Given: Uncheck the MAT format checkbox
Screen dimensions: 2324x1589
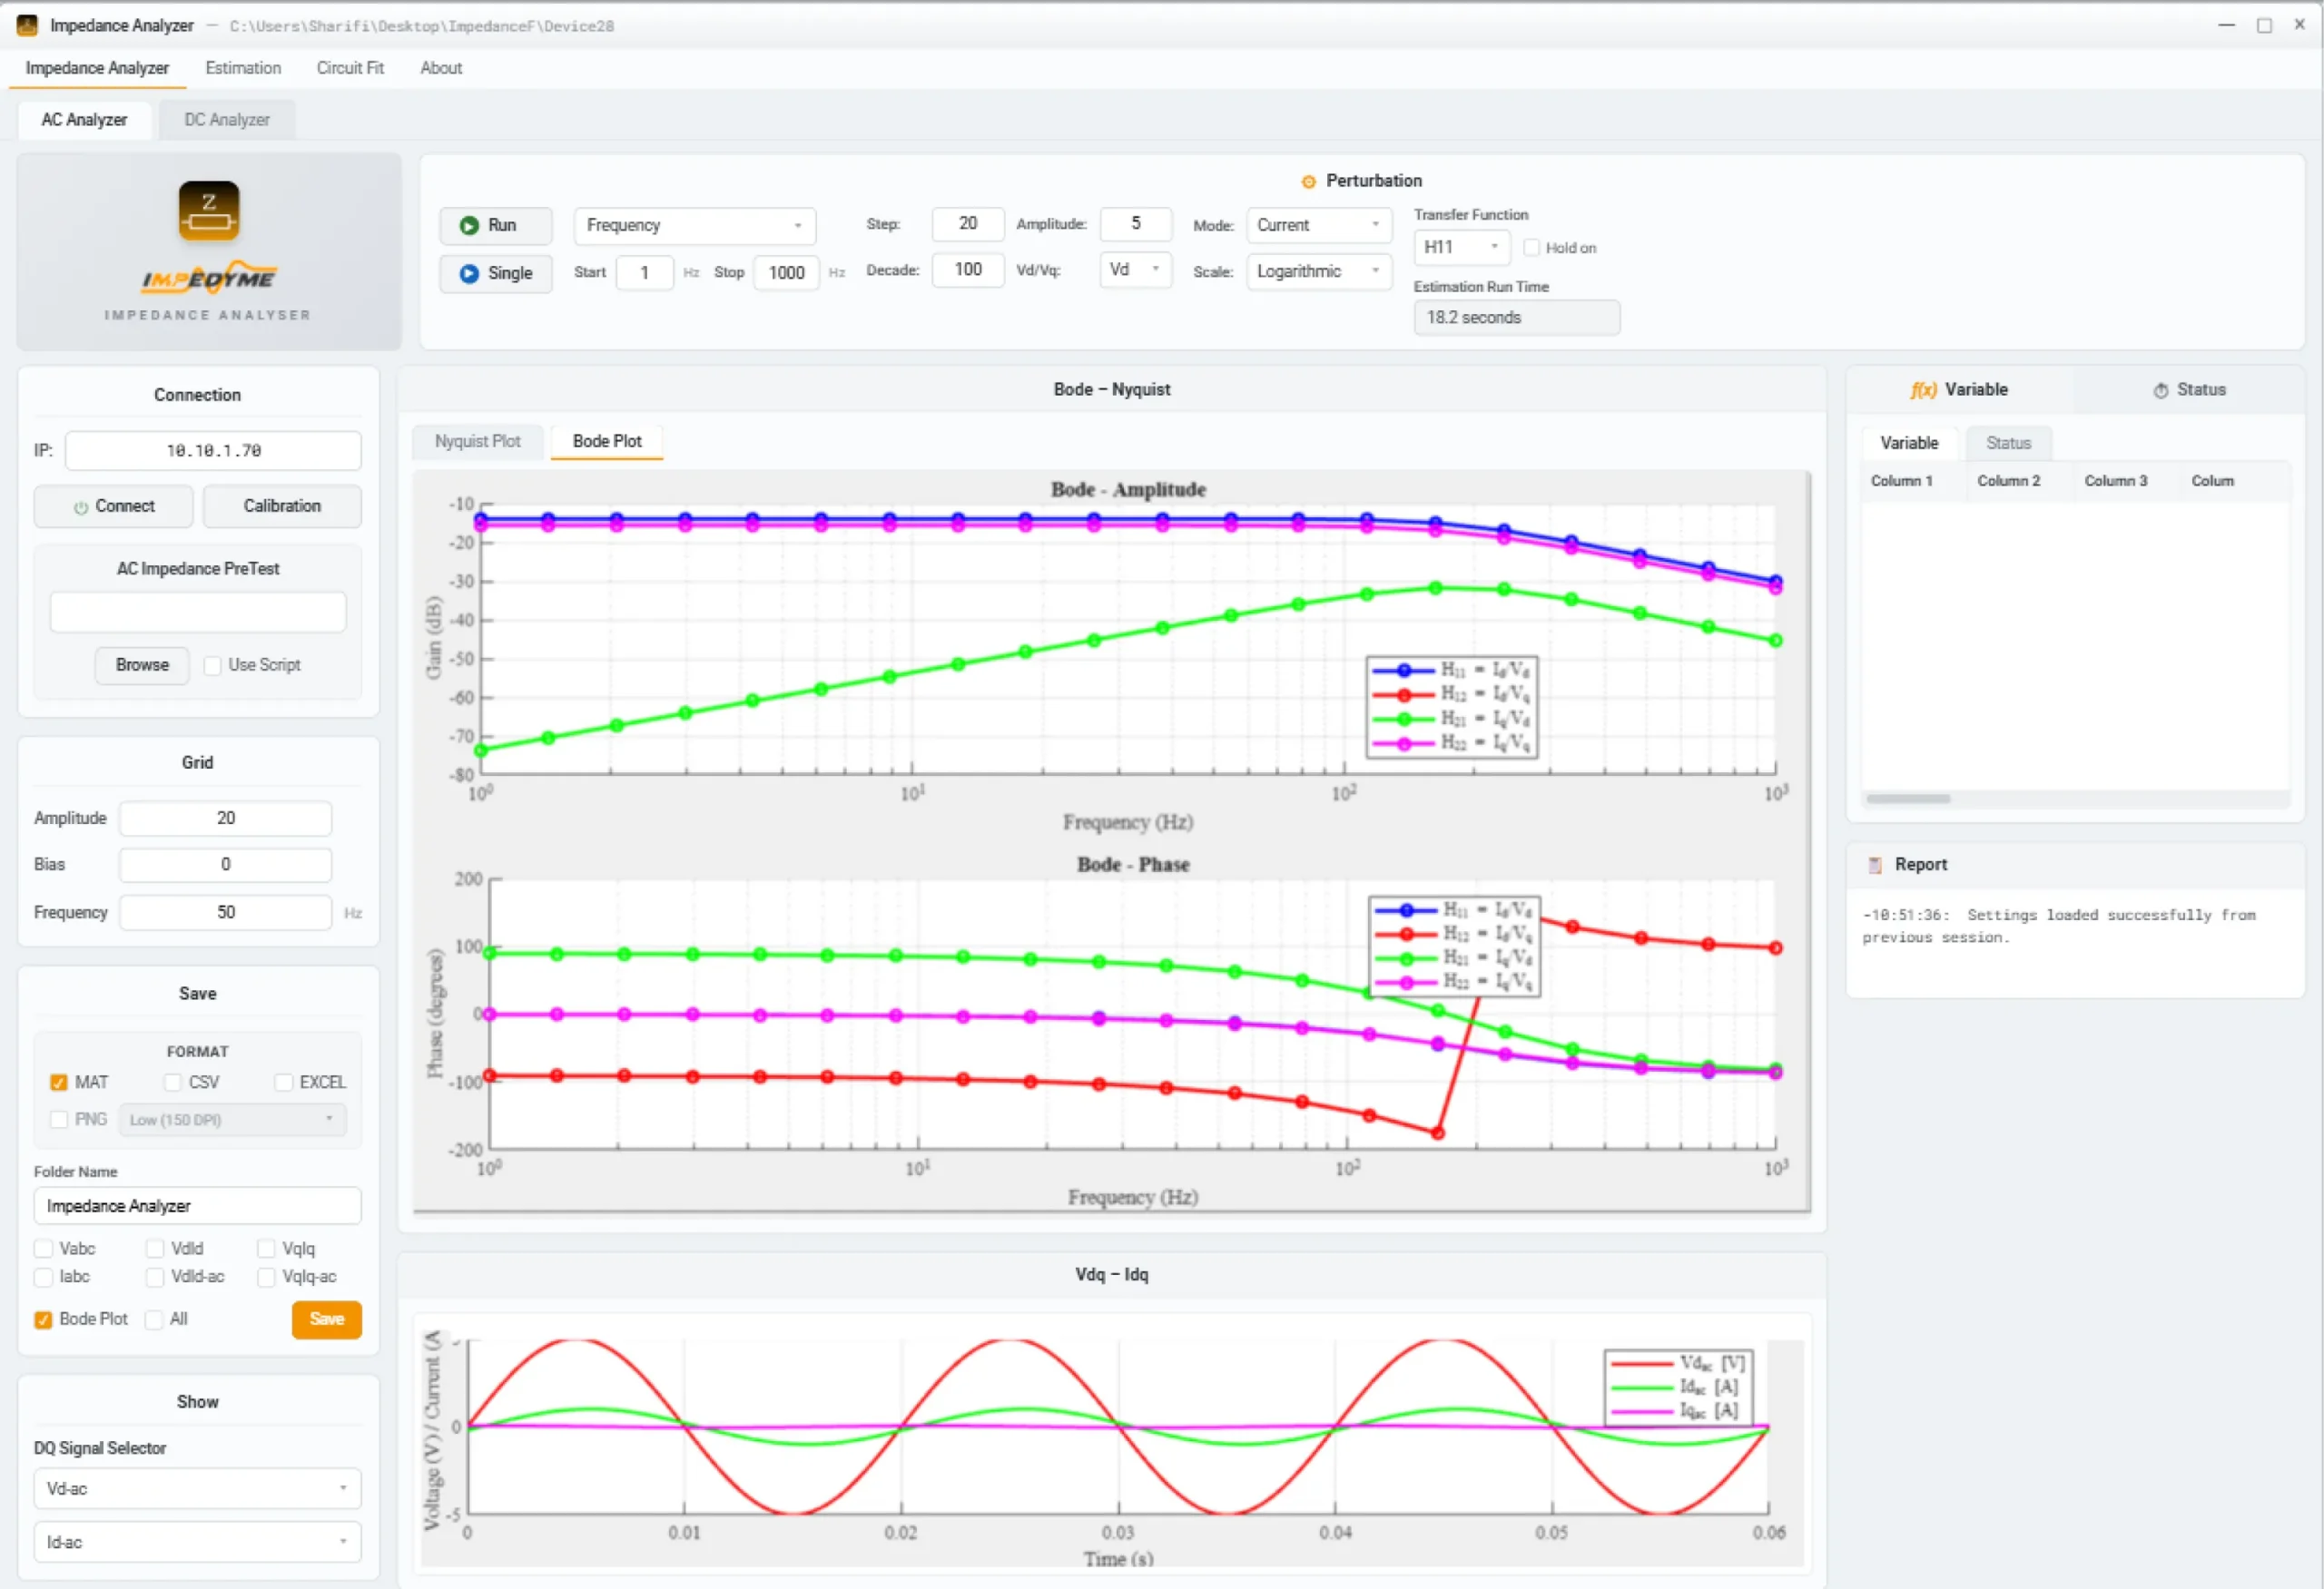Looking at the screenshot, I should 59,1084.
